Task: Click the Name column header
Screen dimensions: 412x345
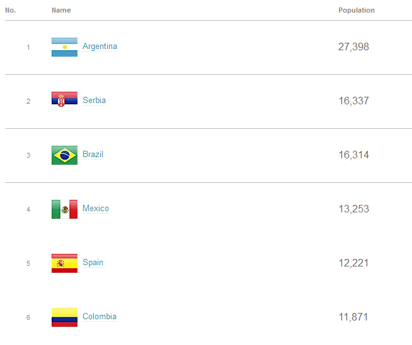Action: (x=61, y=10)
